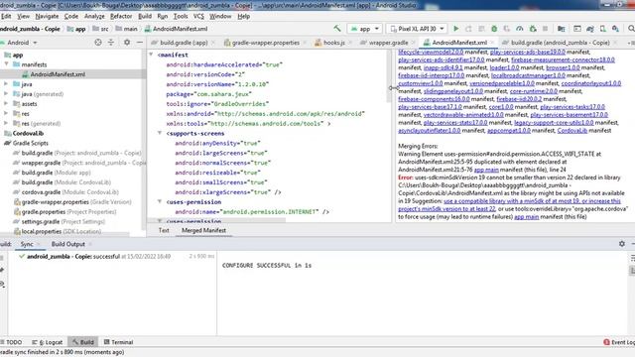The height and width of the screenshot is (357, 635).
Task: Click the Sync Project with Gradle icon
Action: (590, 29)
